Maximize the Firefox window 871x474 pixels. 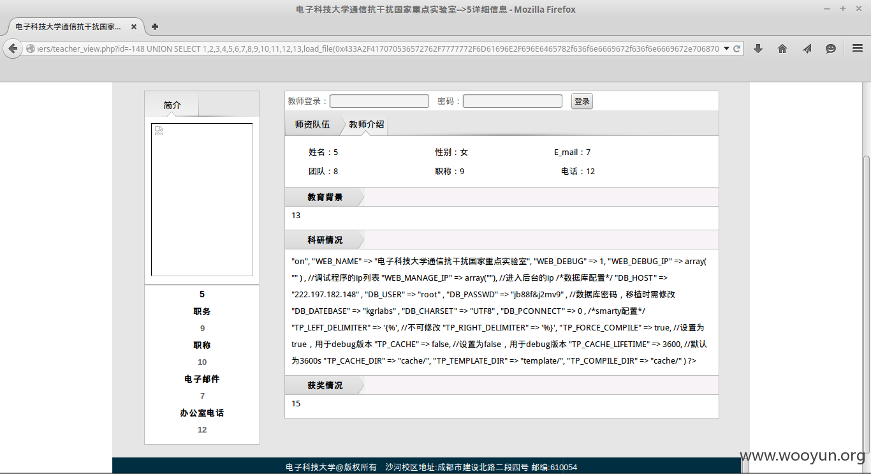click(842, 9)
